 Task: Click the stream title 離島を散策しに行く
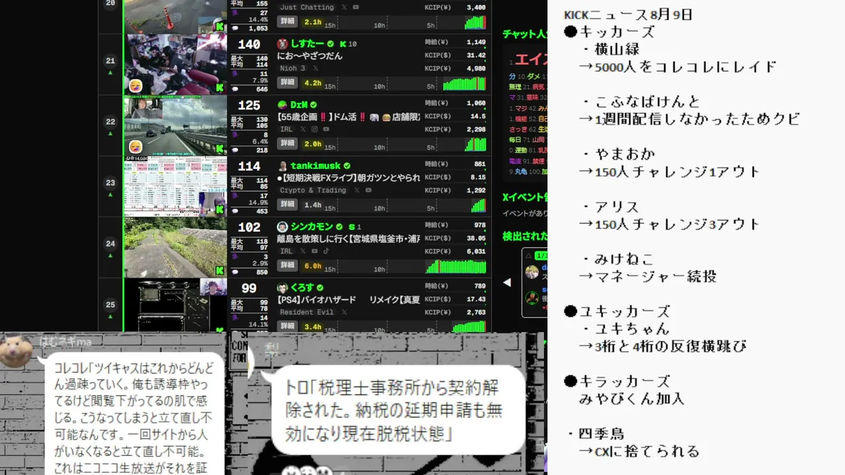[x=349, y=239]
